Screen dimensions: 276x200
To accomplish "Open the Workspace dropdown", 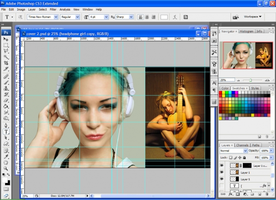I will click(x=253, y=17).
